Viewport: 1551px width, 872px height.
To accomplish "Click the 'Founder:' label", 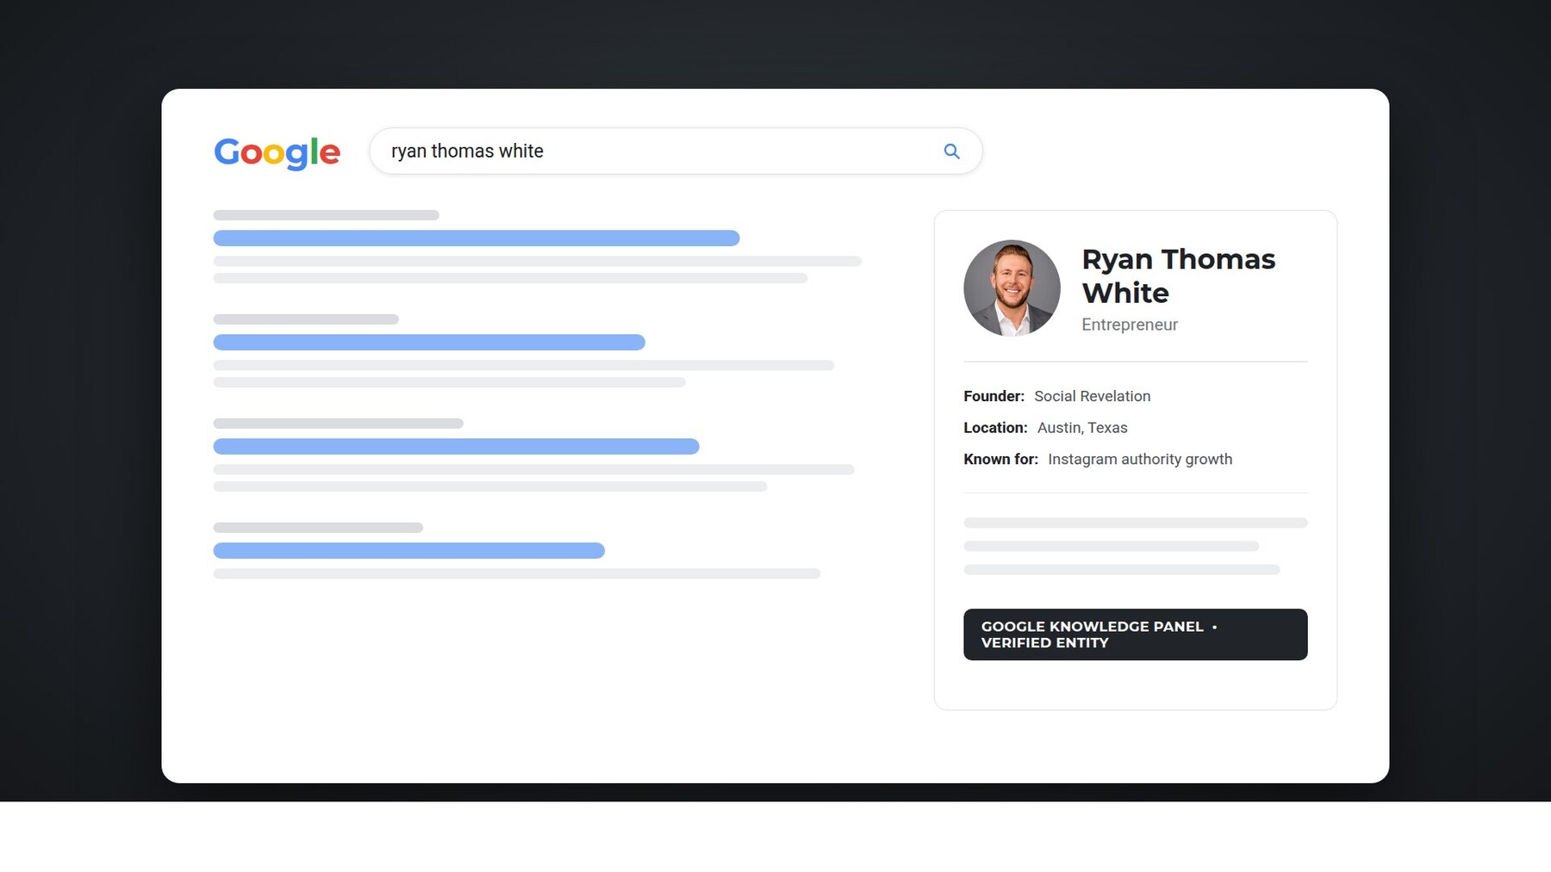I will point(994,396).
